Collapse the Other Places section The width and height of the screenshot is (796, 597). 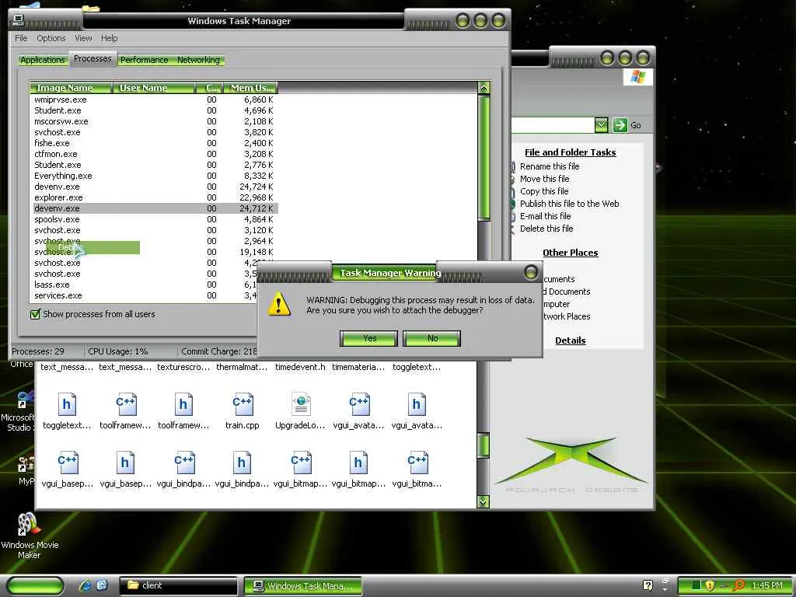pyautogui.click(x=570, y=253)
